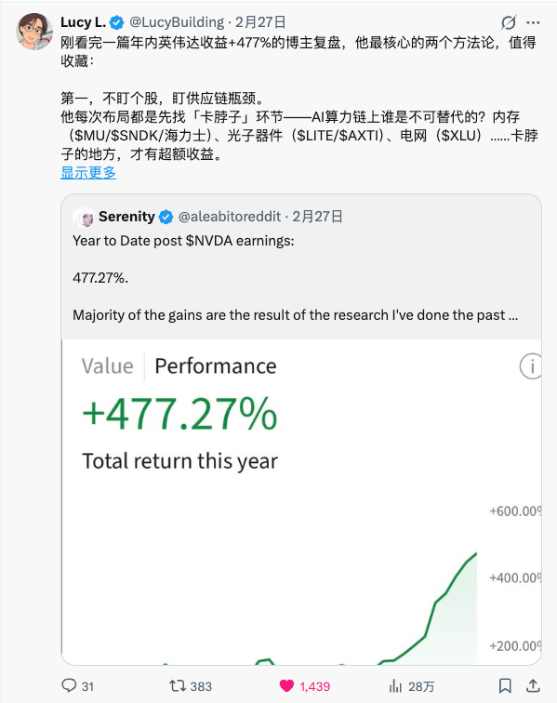
Task: Open Serenity's avatar in quoted post
Action: 84,217
